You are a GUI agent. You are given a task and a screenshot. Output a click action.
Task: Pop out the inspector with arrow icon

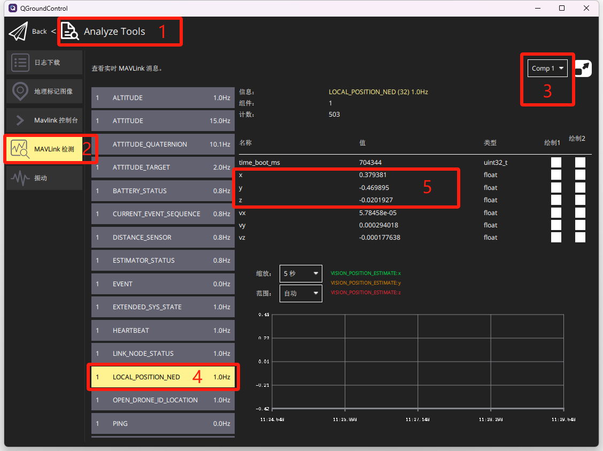click(x=583, y=68)
